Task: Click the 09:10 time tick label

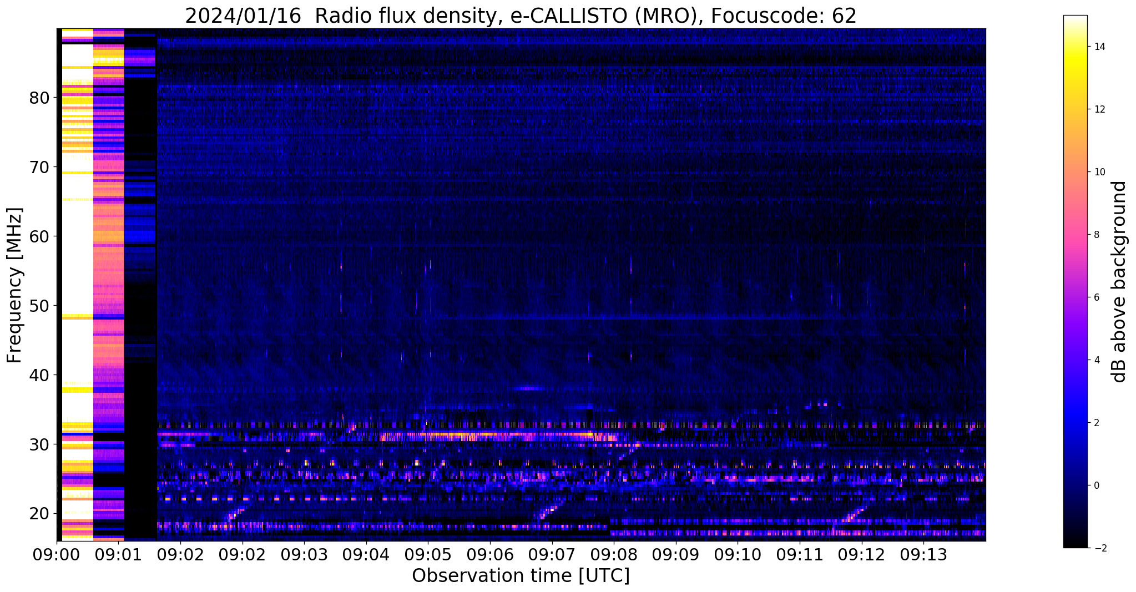Action: point(738,555)
